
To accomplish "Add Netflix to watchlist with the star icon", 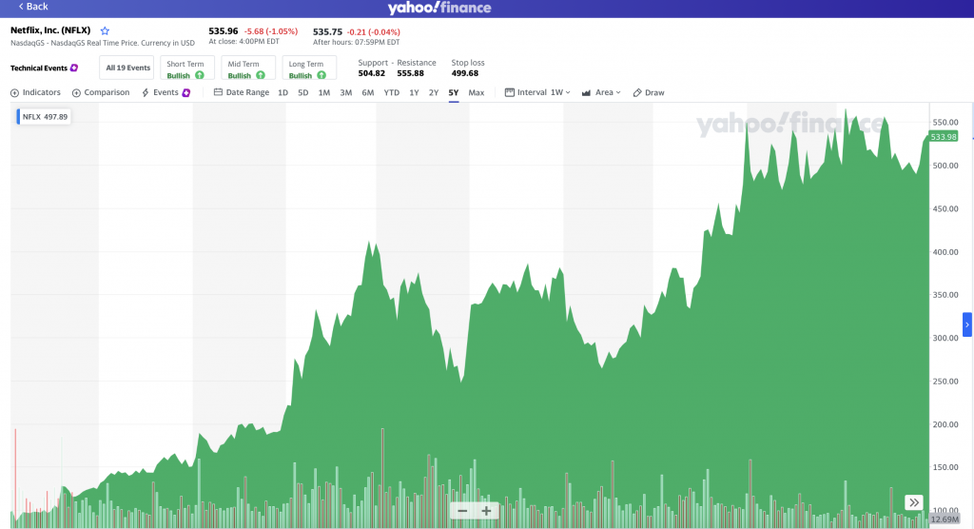I will tap(105, 31).
